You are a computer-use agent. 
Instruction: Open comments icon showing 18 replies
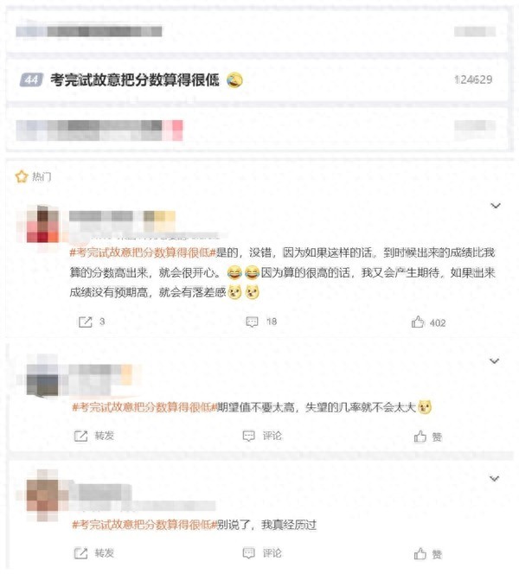coord(252,322)
